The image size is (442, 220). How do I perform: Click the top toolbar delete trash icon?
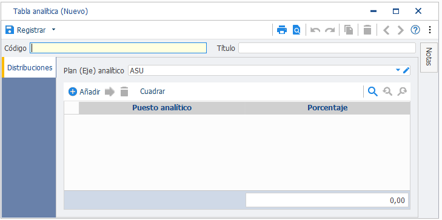[367, 30]
